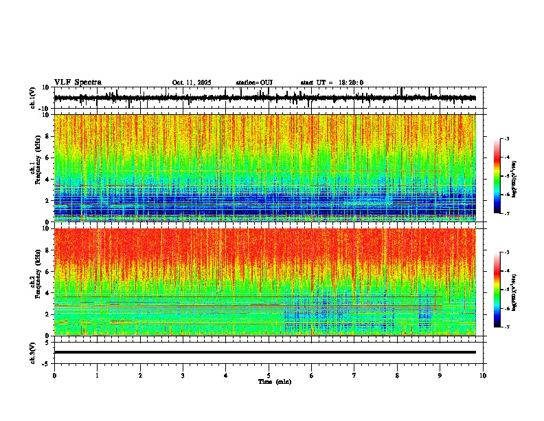The image size is (544, 421).
Task: Click the "6" kHz tick on ch.2 axis
Action: (48, 271)
